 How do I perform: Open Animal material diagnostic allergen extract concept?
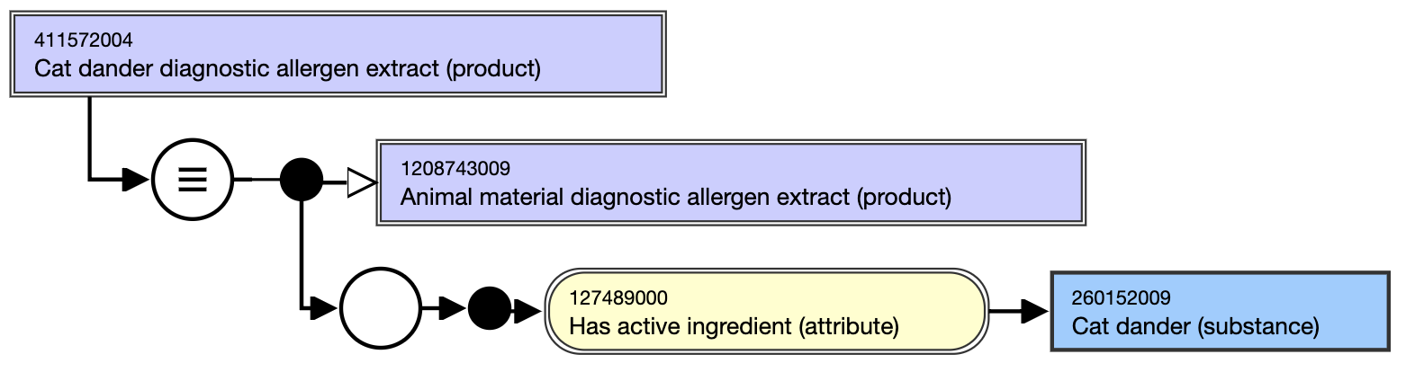point(731,182)
